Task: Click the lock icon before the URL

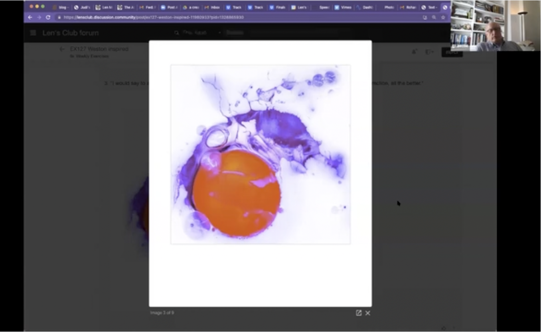Action: pyautogui.click(x=59, y=18)
